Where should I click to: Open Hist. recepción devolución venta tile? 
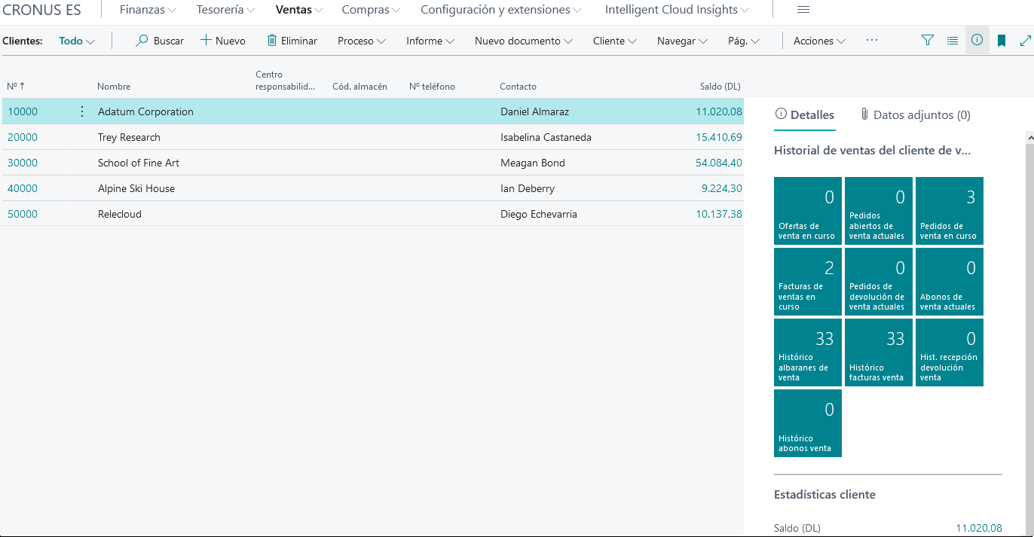(950, 352)
